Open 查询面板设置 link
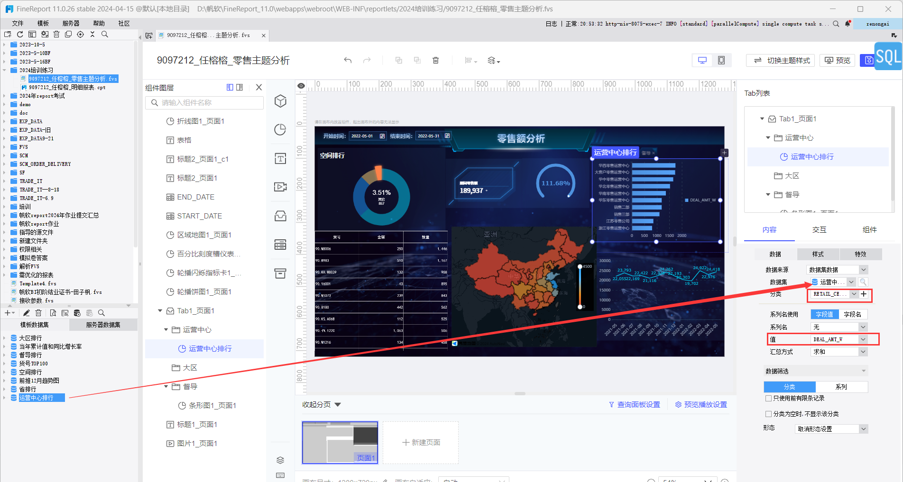Viewport: 903px width, 482px height. coord(634,405)
